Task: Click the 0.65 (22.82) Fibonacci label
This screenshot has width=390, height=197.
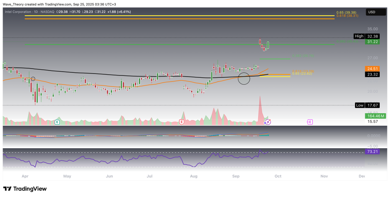Action: (x=302, y=74)
